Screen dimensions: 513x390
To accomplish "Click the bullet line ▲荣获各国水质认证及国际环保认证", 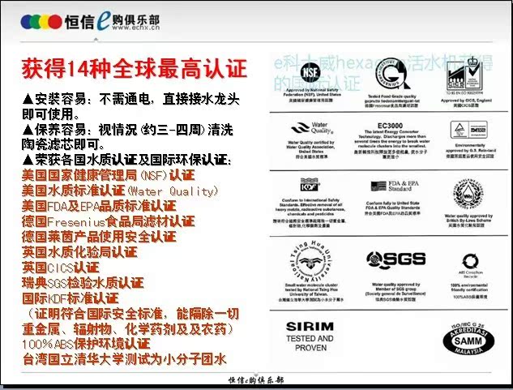I will 127,160.
